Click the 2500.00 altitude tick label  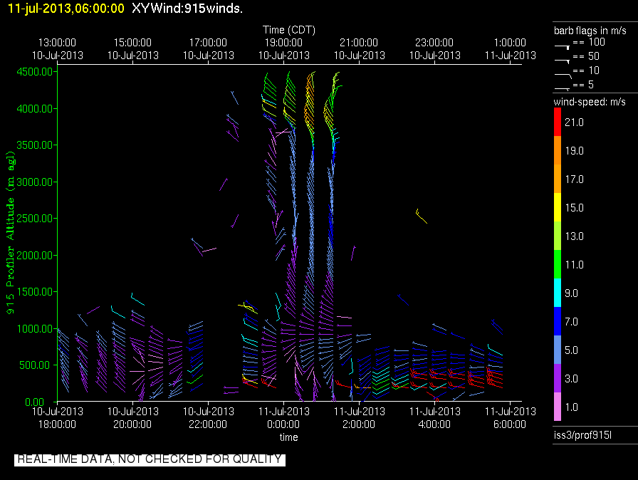tap(35, 219)
